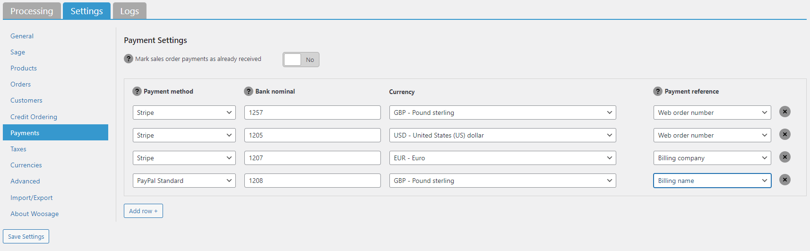The height and width of the screenshot is (251, 810).
Task: Remove the Stripe row with nominal 1257
Action: pos(785,112)
